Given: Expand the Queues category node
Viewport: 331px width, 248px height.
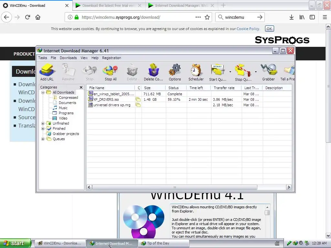Looking at the screenshot, I should pyautogui.click(x=43, y=139).
